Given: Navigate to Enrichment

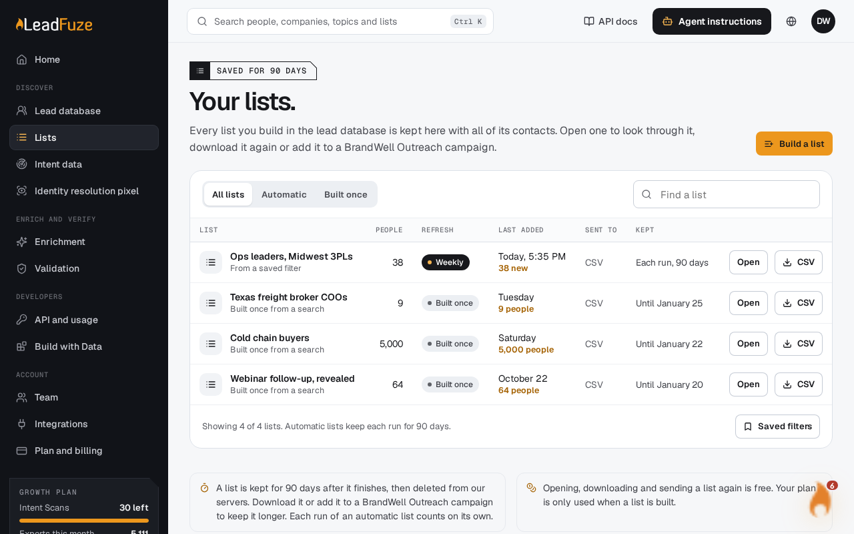Looking at the screenshot, I should click(x=84, y=242).
